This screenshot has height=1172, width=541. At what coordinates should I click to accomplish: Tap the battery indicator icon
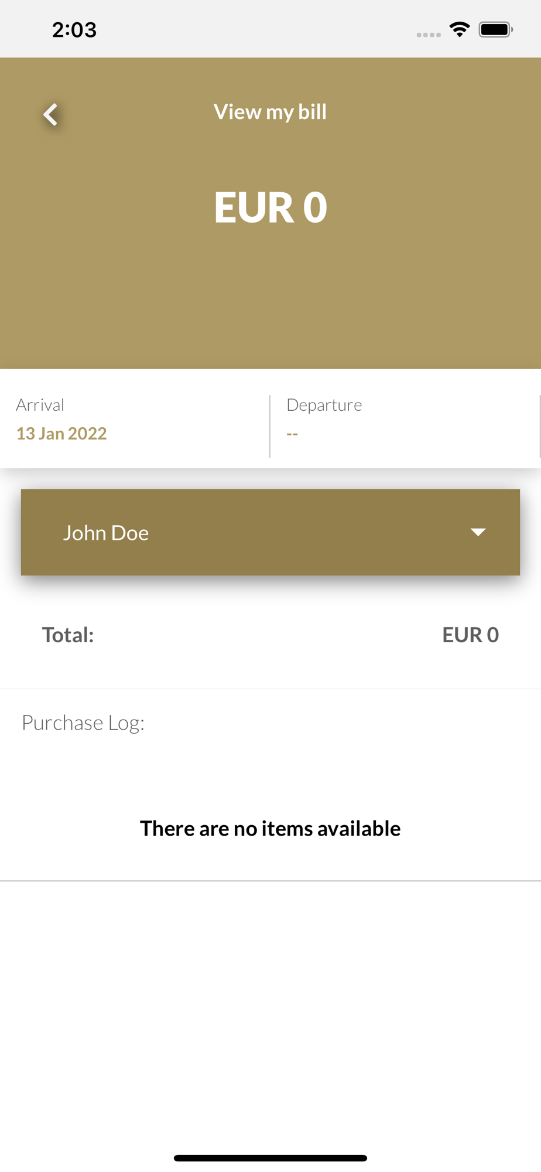pyautogui.click(x=496, y=29)
